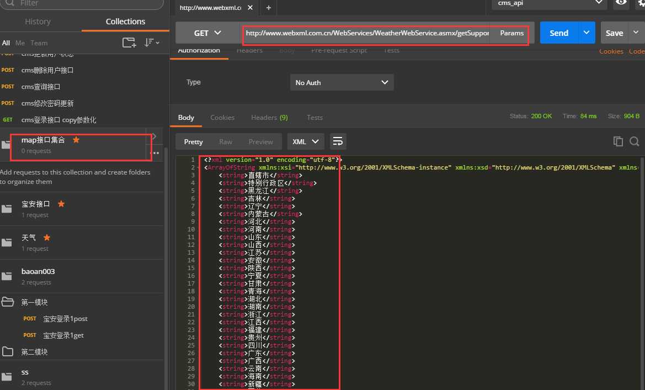
Task: Open the baoan003 collection
Action: [x=82, y=276]
